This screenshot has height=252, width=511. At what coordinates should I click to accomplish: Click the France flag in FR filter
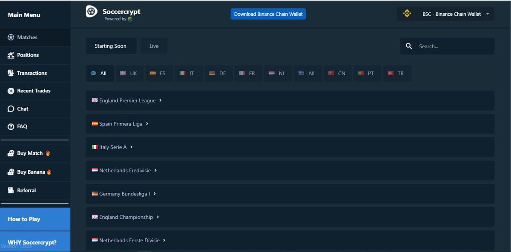tap(242, 73)
